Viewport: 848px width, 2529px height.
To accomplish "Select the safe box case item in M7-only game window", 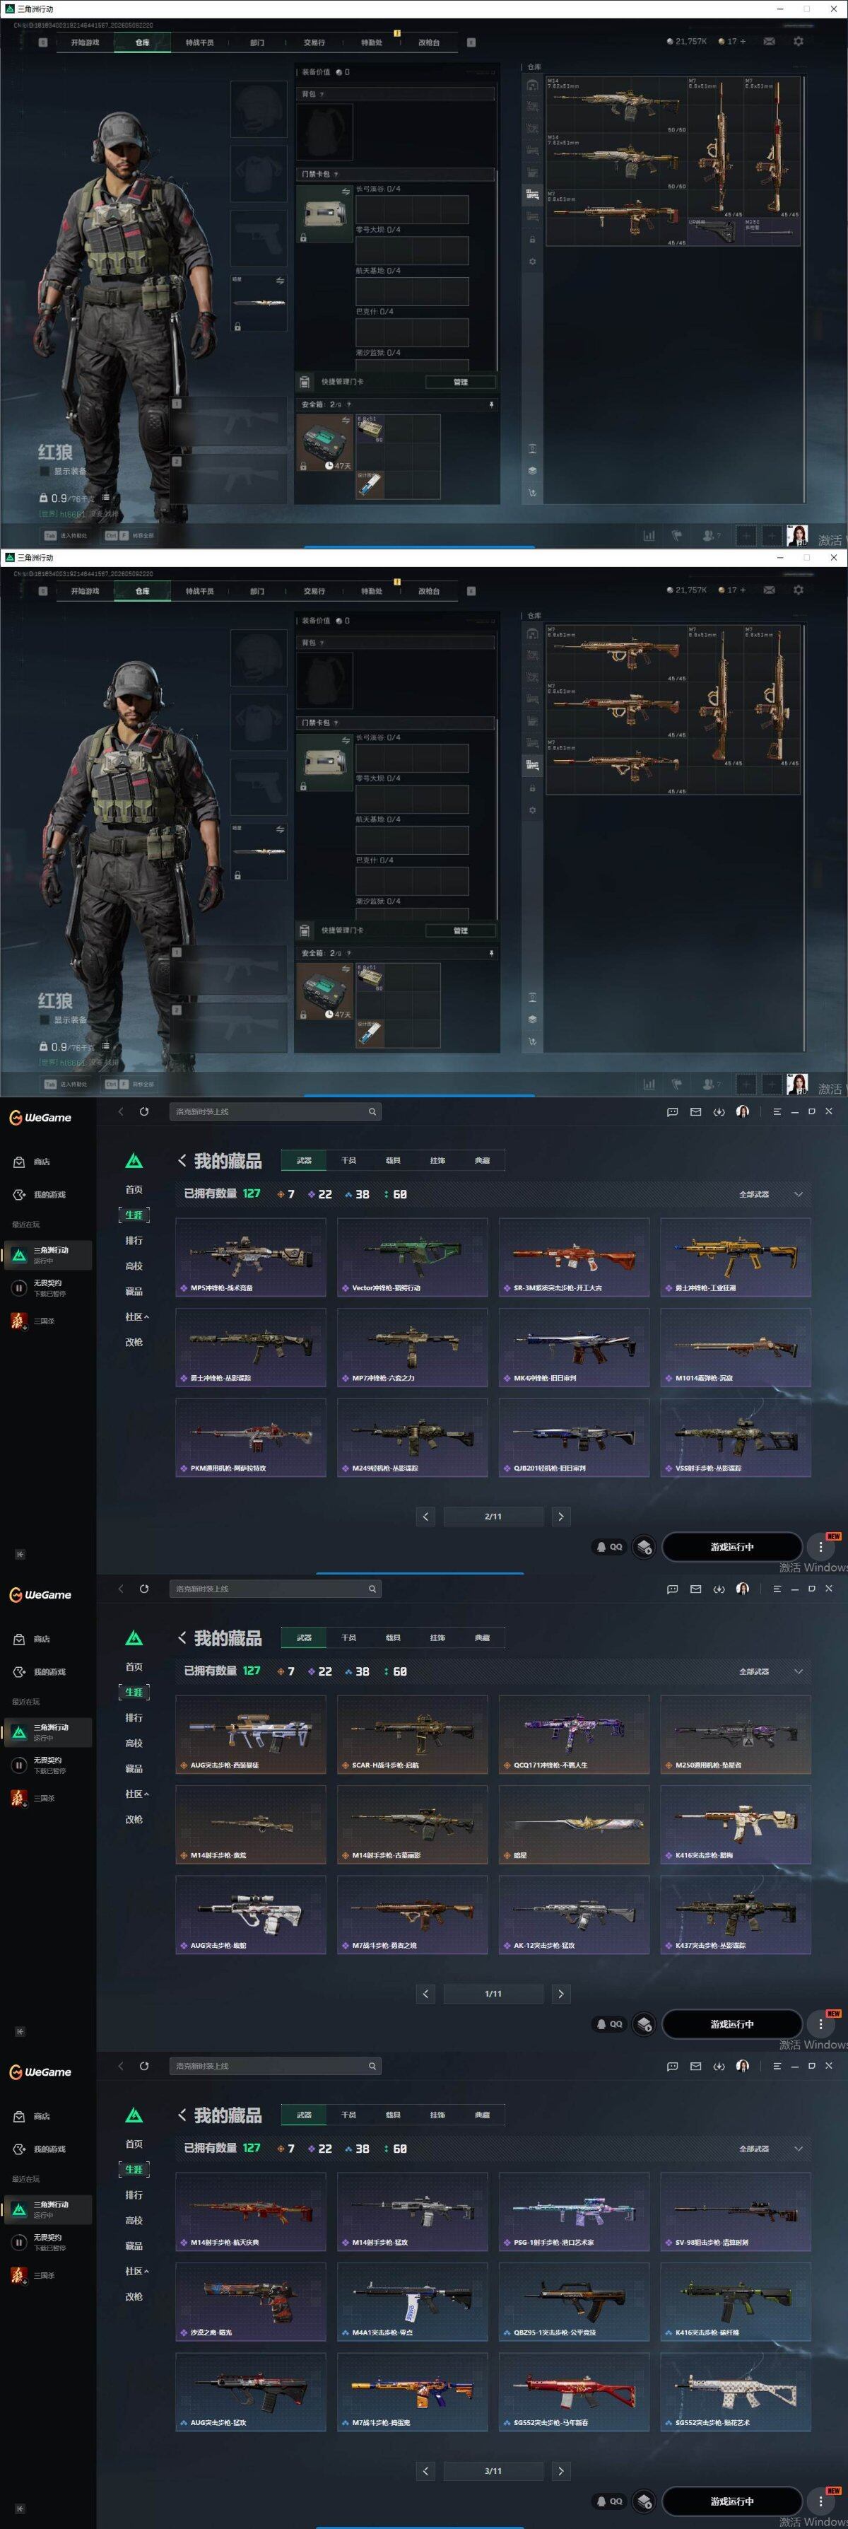I will [x=325, y=991].
